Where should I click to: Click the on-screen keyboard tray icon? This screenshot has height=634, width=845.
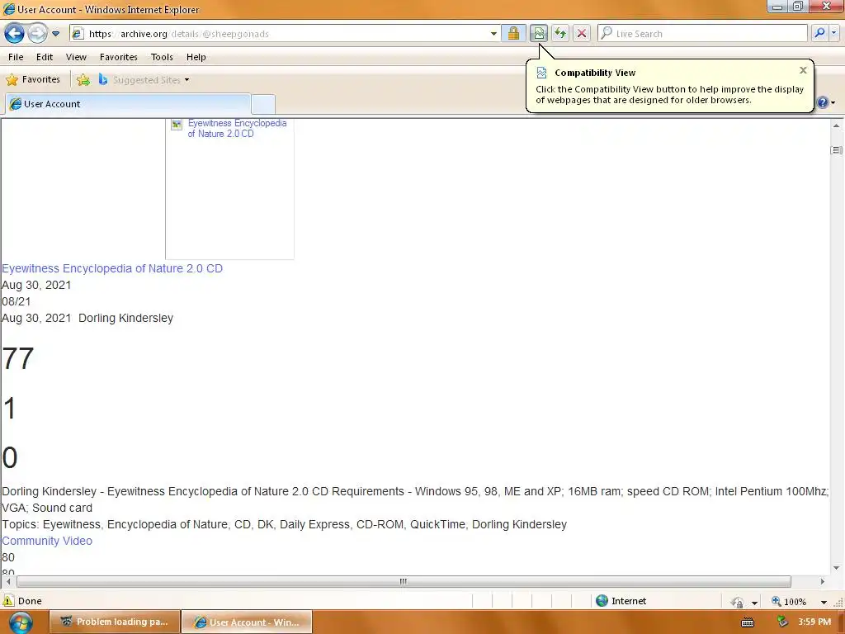click(x=748, y=622)
